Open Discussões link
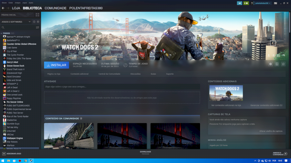The width and height of the screenshot is (291, 163). [x=135, y=74]
